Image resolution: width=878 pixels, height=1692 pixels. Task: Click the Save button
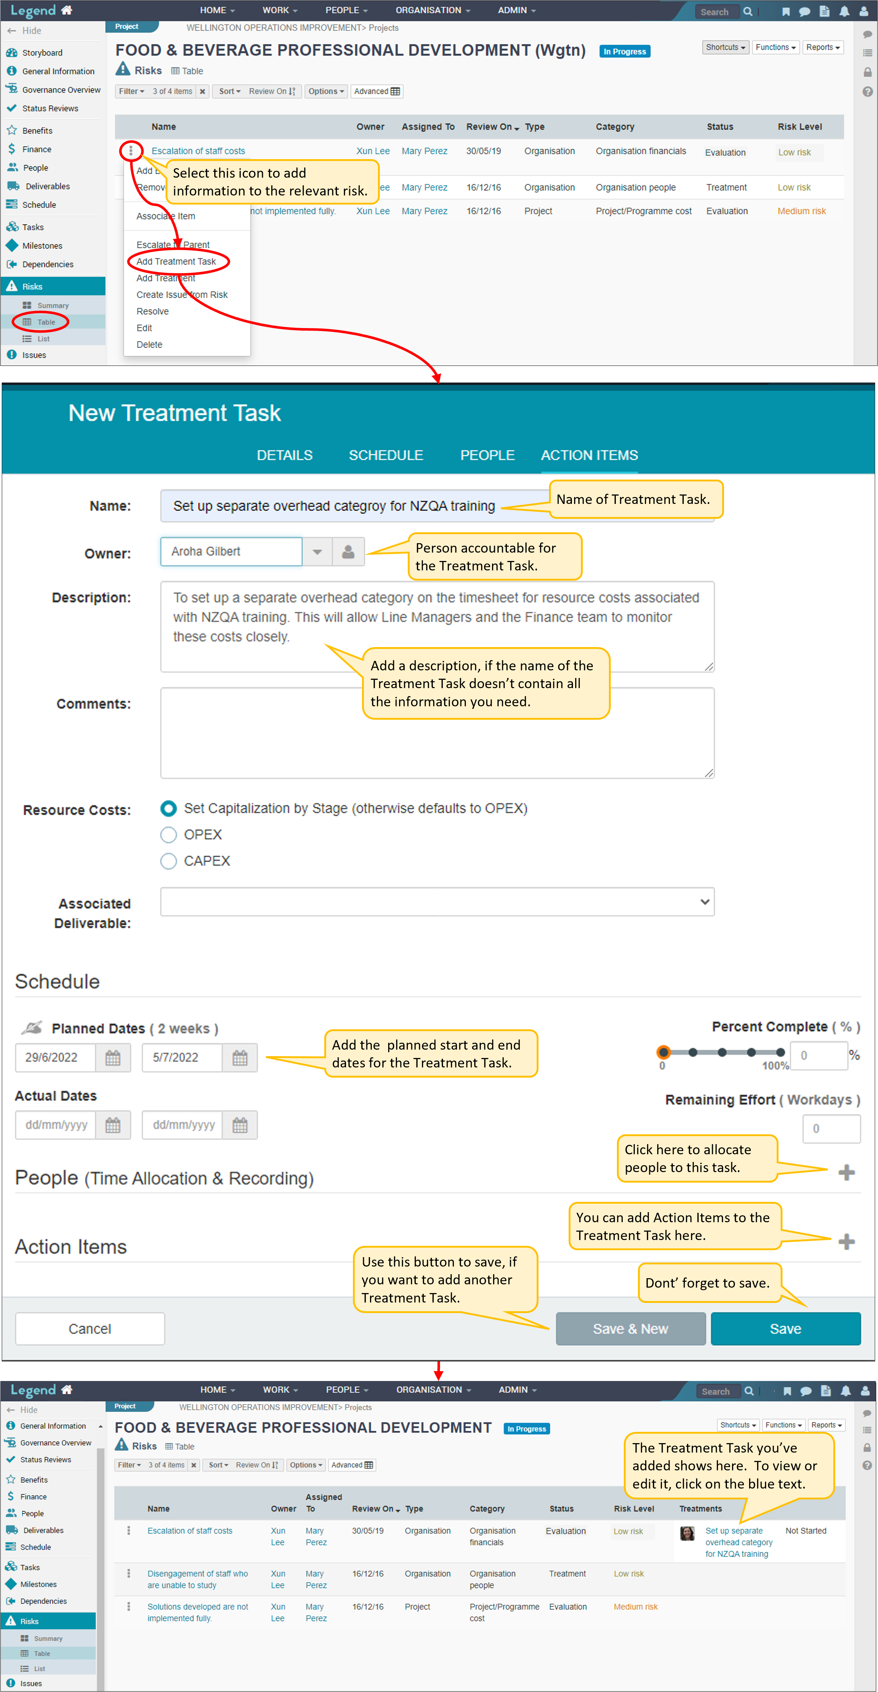[785, 1329]
